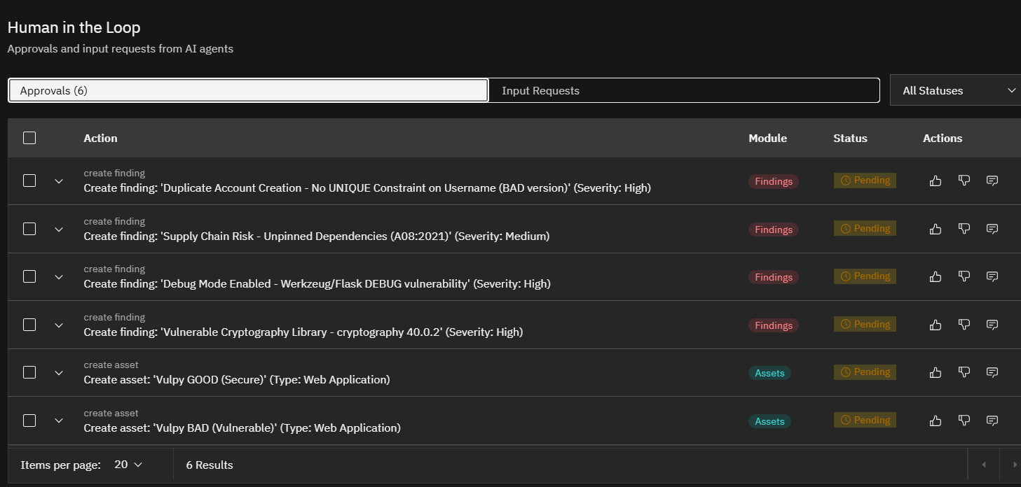Select the Debug Mode Enabled row checkbox
Image resolution: width=1021 pixels, height=487 pixels.
[29, 276]
